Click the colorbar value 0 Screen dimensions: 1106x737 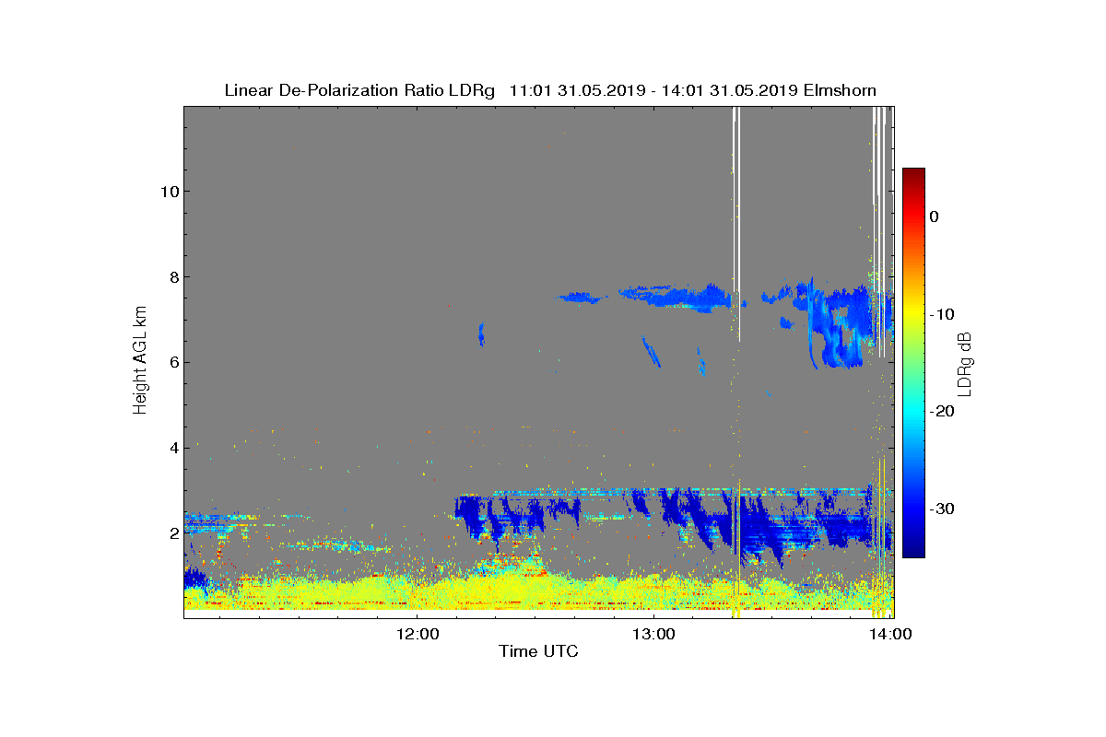934,216
